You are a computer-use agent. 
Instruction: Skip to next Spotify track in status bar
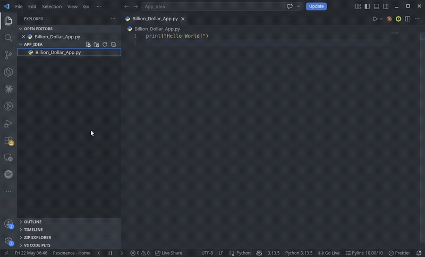click(122, 253)
